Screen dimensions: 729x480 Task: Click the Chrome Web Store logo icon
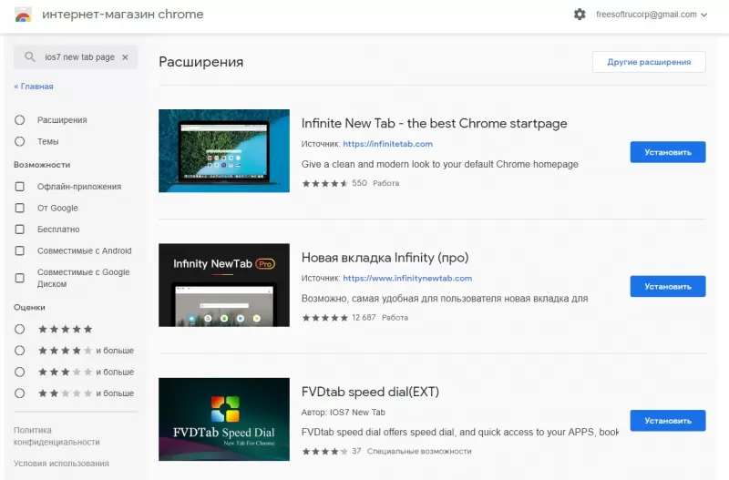[x=23, y=15]
